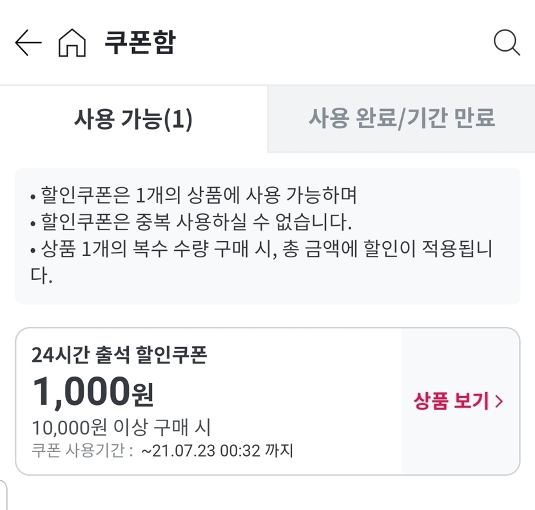Click the 중복 사용하실 수 없습니다 notice line
Viewport: 535px width, 510px height.
click(193, 222)
